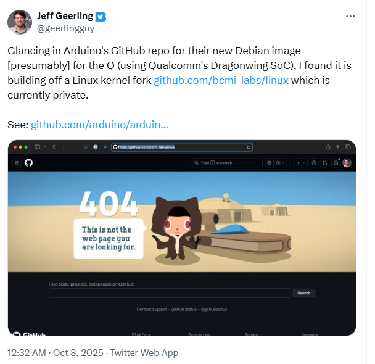
Task: Click the GitHub 'Type / to search' box
Action: pyautogui.click(x=227, y=163)
